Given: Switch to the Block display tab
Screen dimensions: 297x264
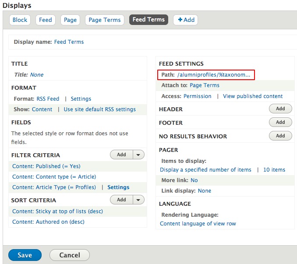Looking at the screenshot, I should click(x=20, y=20).
